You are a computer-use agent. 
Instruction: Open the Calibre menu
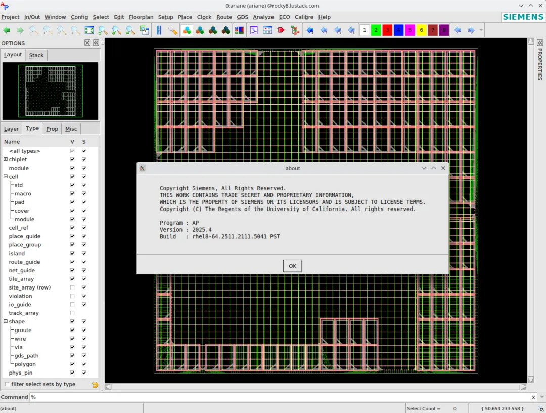click(x=304, y=17)
